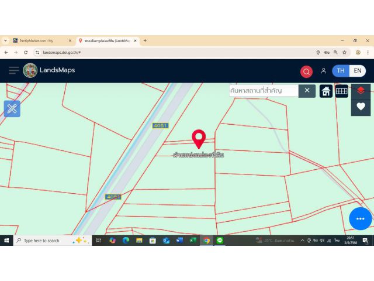
Task: Click the red land location pin
Action: click(x=199, y=139)
